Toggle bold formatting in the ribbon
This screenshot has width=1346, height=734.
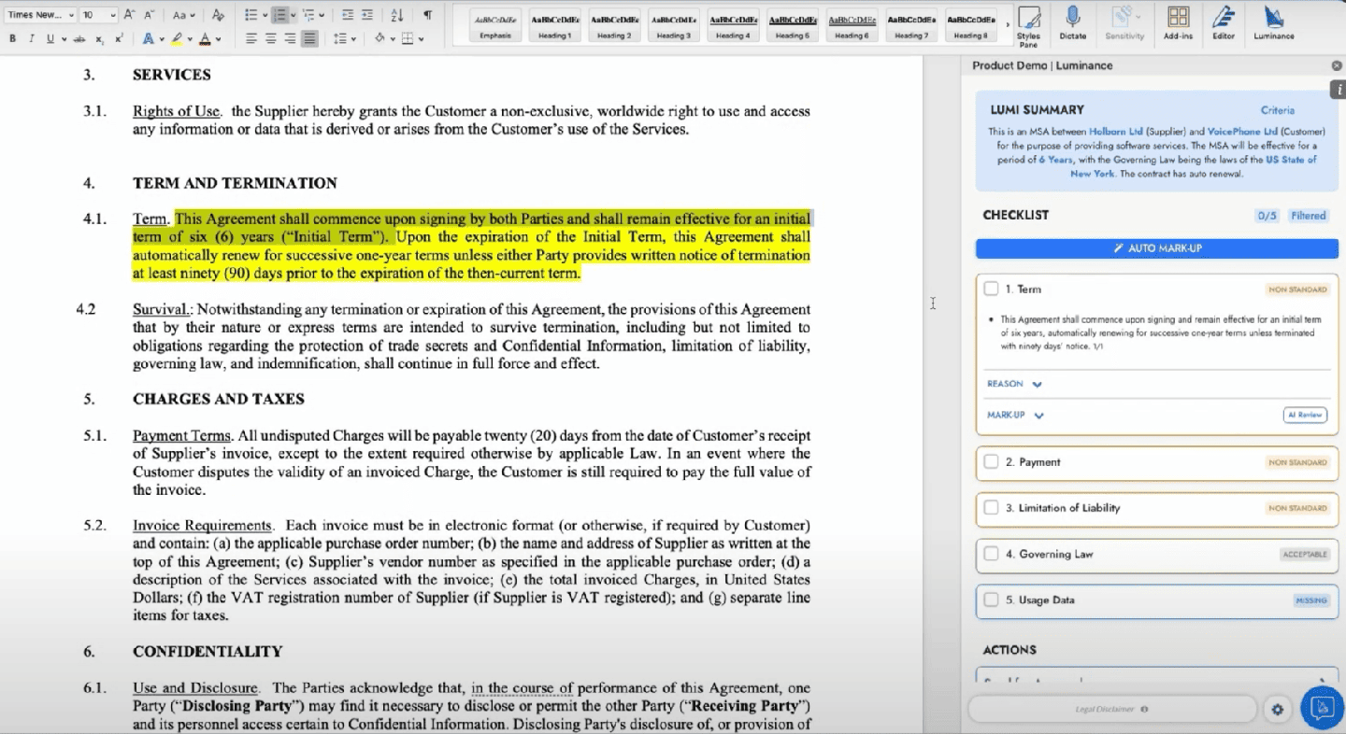13,39
